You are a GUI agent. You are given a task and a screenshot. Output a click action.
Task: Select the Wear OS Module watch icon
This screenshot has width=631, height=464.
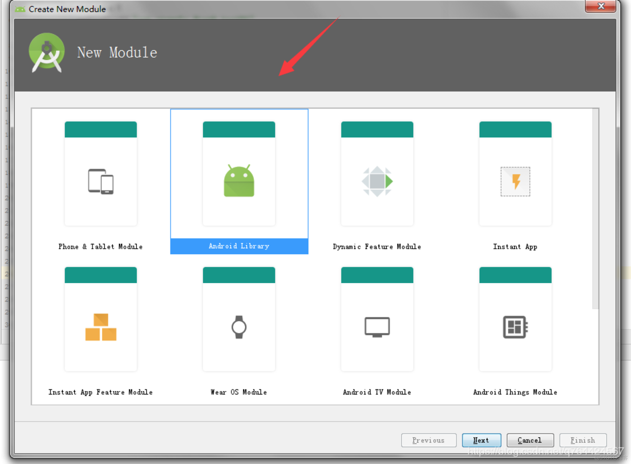[239, 327]
